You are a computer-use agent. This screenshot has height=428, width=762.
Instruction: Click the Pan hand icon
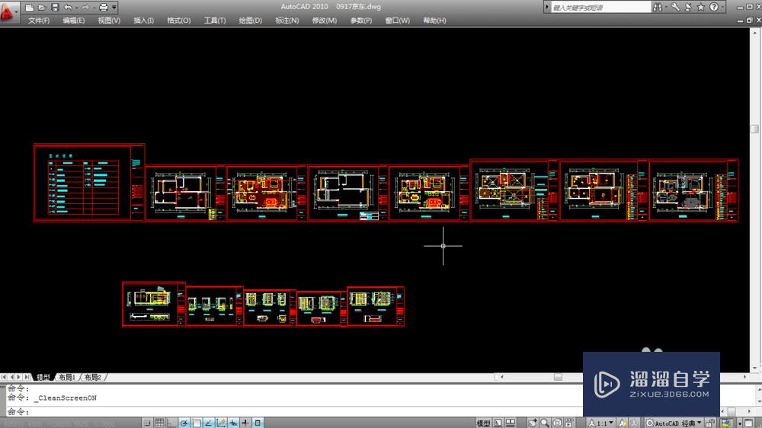(533, 423)
